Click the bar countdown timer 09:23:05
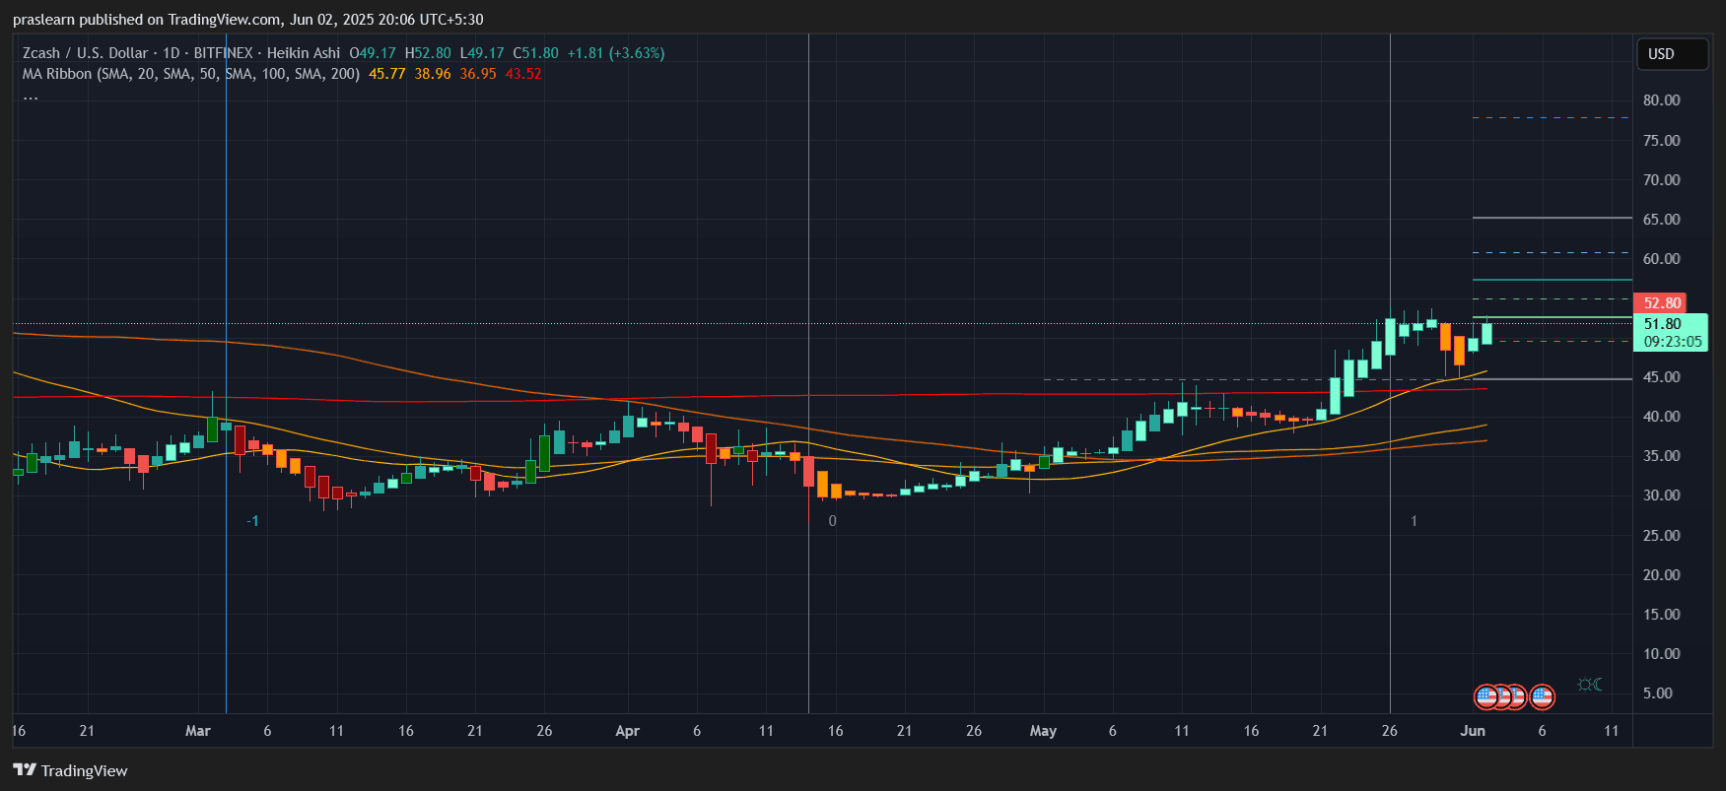Viewport: 1726px width, 791px height. pyautogui.click(x=1673, y=342)
